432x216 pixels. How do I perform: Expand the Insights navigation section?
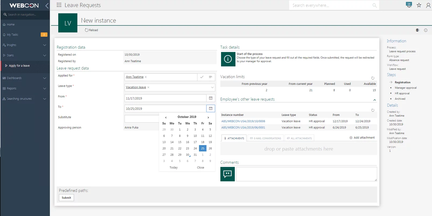45,45
